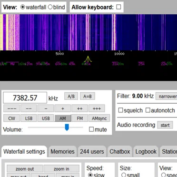Tune down a medium step with -- button
This screenshot has width=177, height=177.
tap(29, 108)
